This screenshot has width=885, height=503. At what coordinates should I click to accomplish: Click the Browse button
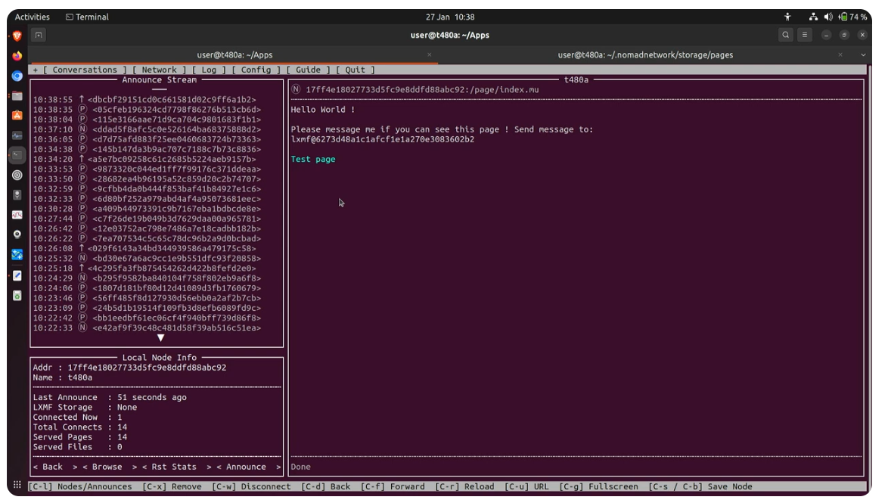click(x=110, y=467)
